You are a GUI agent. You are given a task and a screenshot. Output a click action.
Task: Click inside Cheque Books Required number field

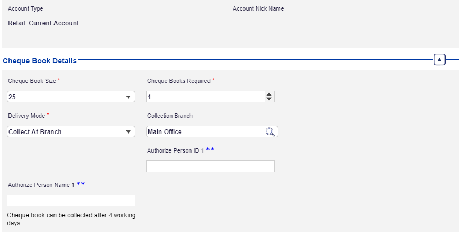(x=205, y=97)
